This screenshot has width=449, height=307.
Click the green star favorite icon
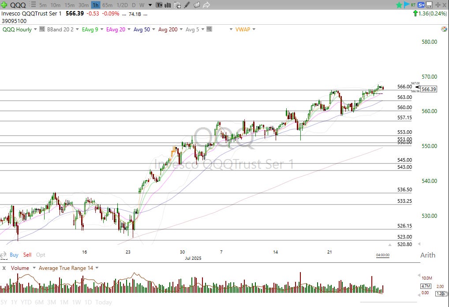pyautogui.click(x=399, y=5)
